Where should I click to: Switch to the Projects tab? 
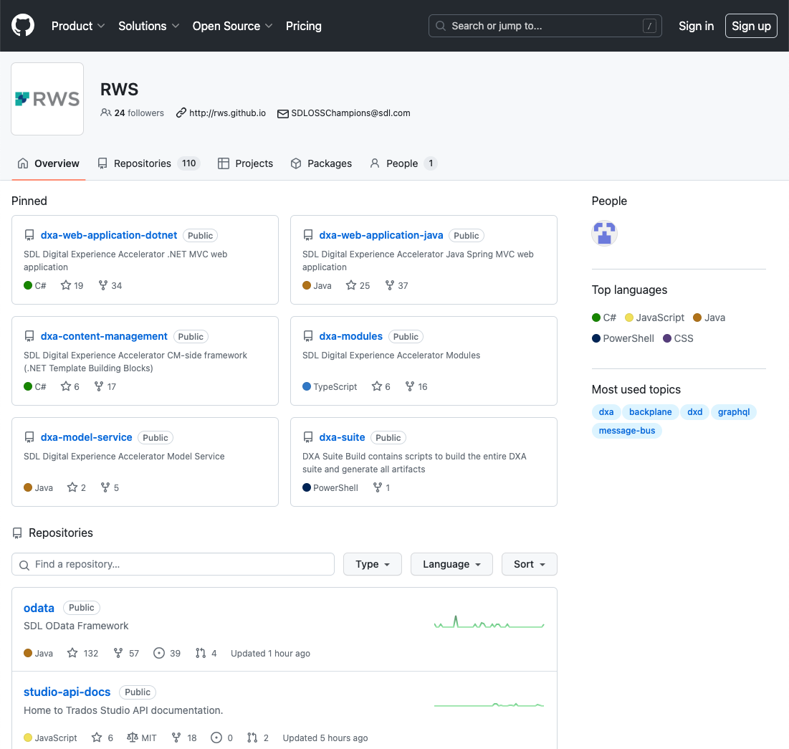coord(246,163)
